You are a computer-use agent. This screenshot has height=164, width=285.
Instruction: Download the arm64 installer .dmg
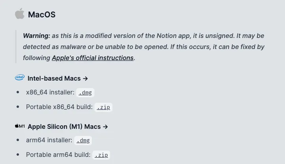83,140
